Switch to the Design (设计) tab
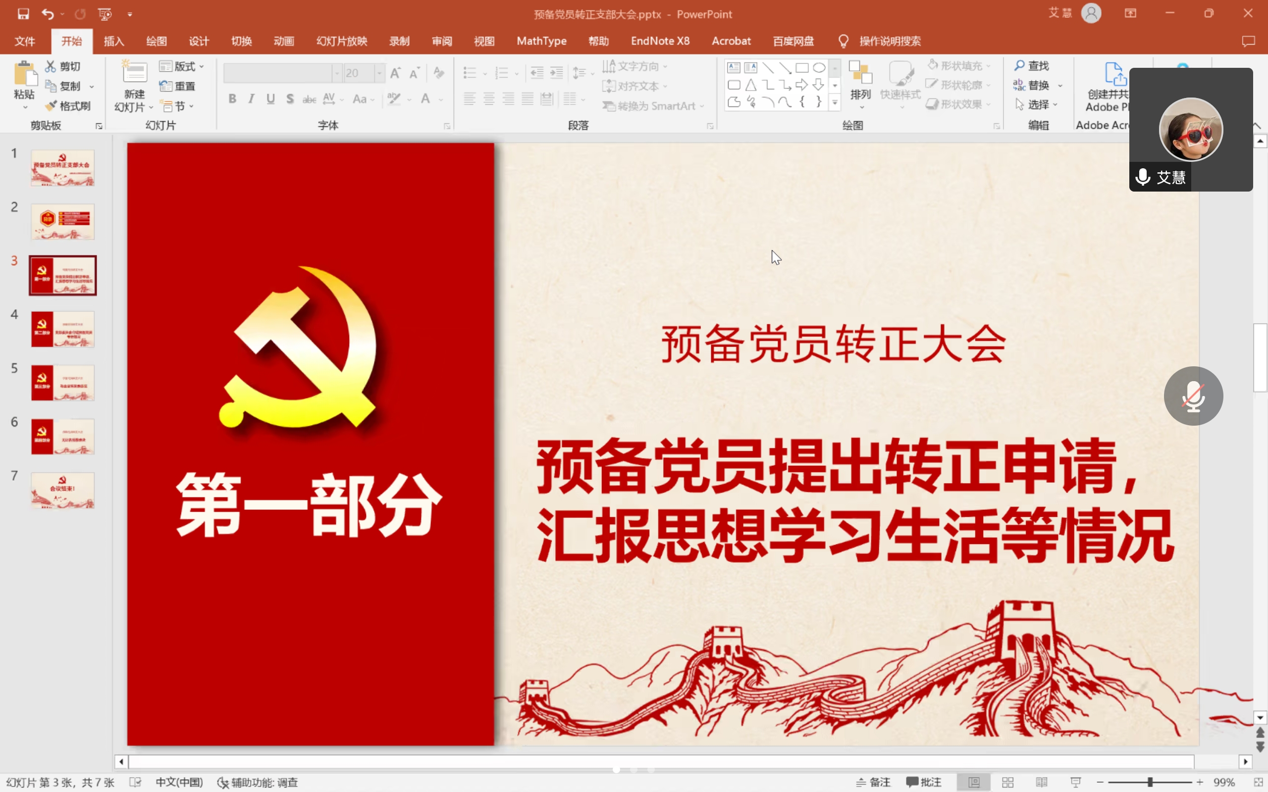The height and width of the screenshot is (792, 1268). click(199, 41)
